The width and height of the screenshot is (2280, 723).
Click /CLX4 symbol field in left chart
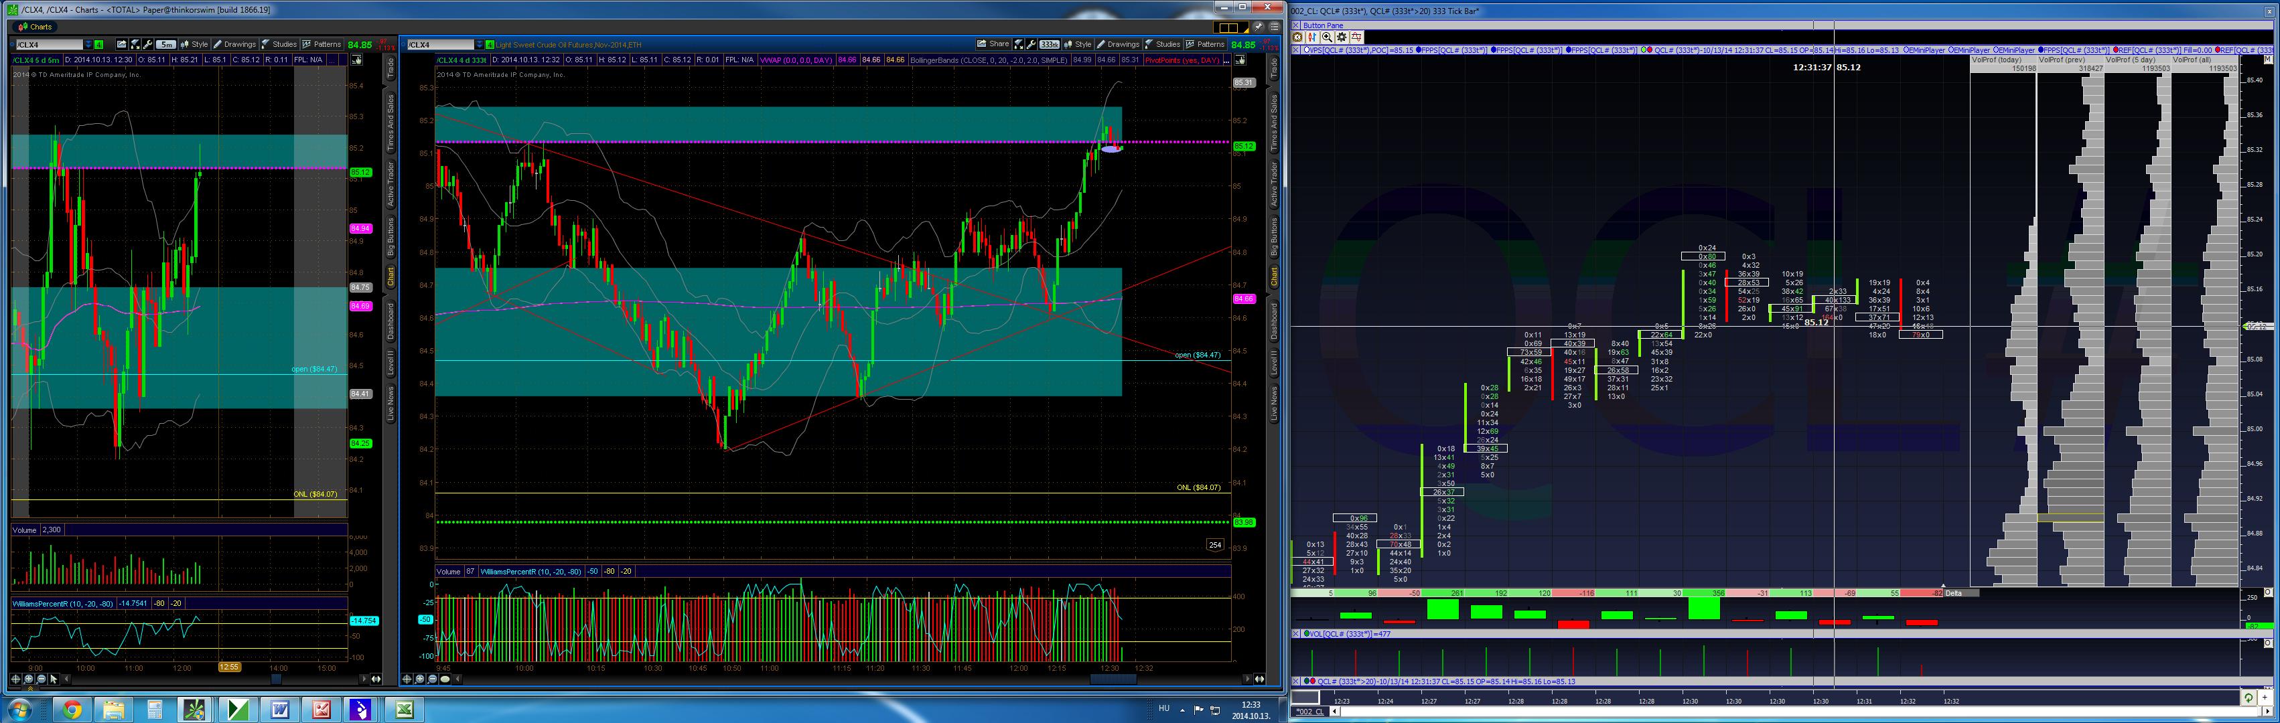[49, 44]
